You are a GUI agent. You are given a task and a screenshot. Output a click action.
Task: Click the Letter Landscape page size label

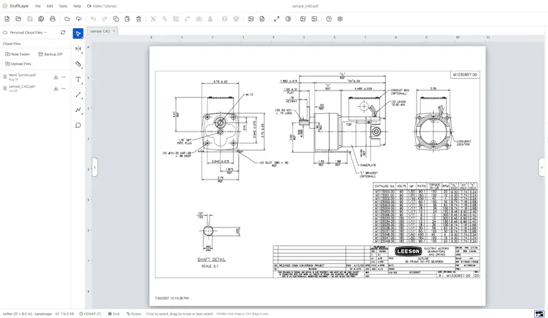coord(27,314)
